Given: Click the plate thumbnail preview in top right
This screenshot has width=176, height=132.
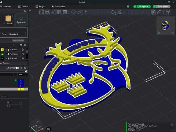Looking at the screenshot, I should (x=166, y=26).
